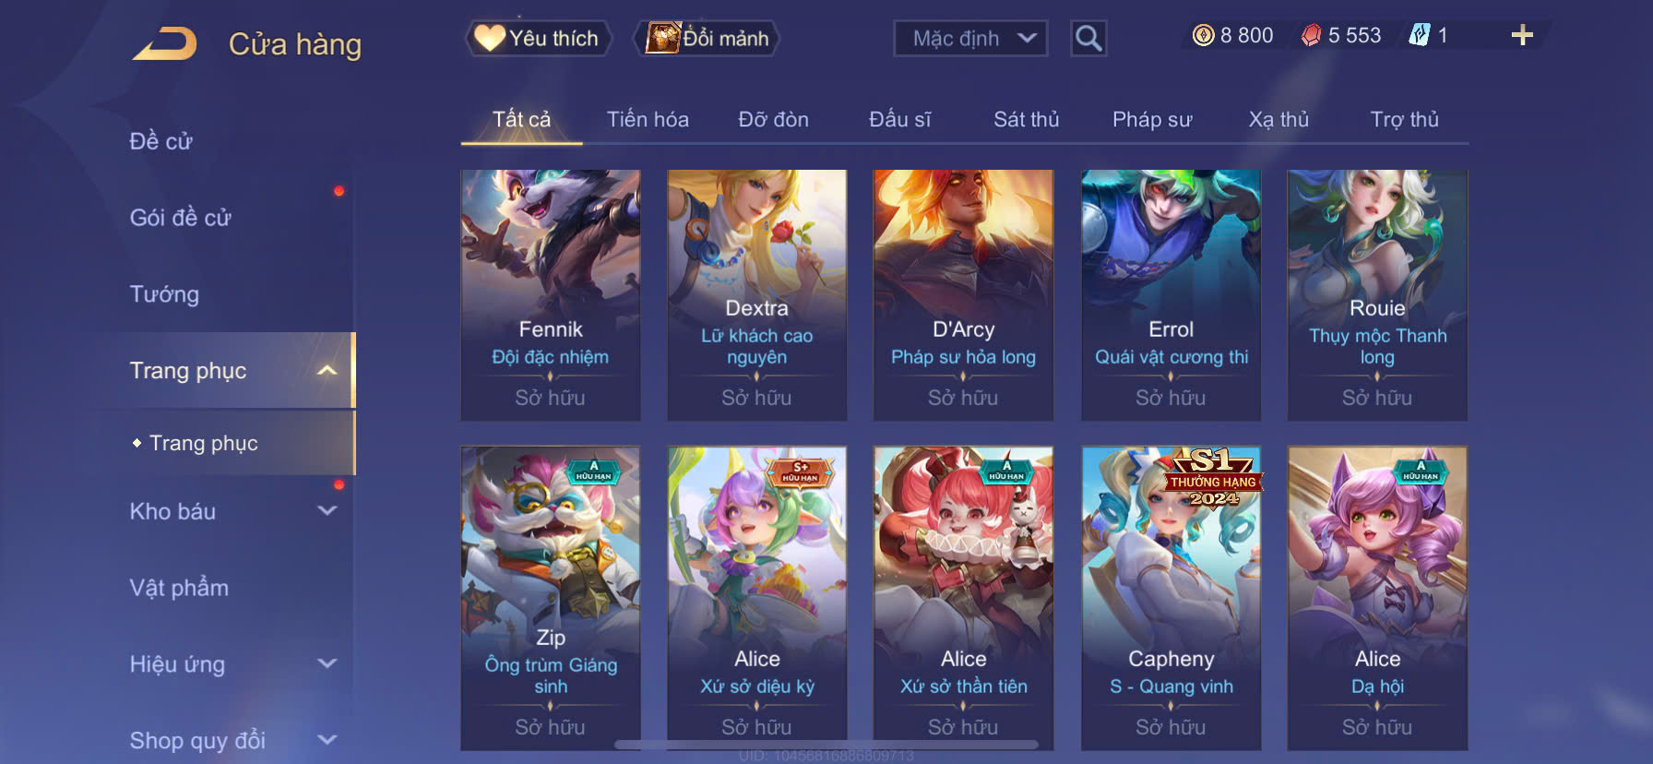The image size is (1653, 764).
Task: Click the plus icon to add currency
Action: (1522, 35)
